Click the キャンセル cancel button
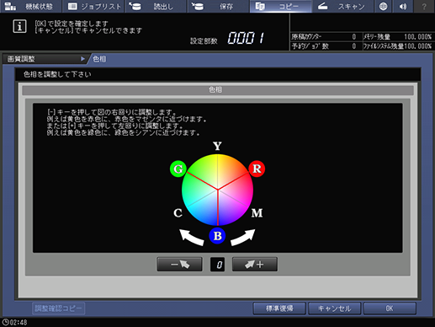 [334, 308]
